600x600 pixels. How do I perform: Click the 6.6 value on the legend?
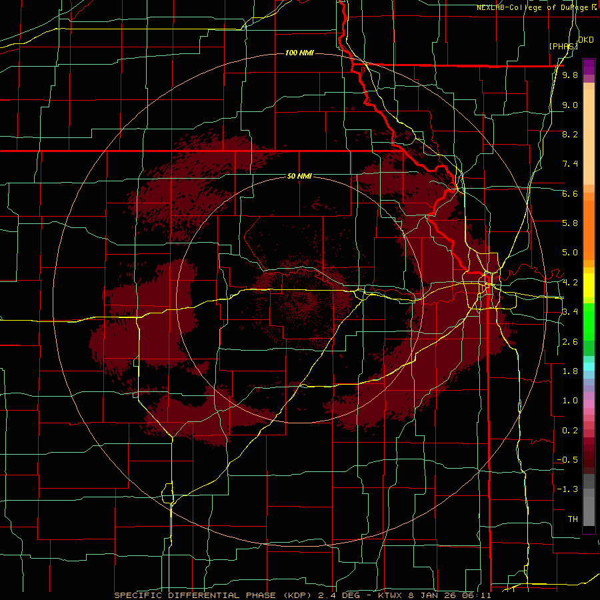[x=570, y=193]
